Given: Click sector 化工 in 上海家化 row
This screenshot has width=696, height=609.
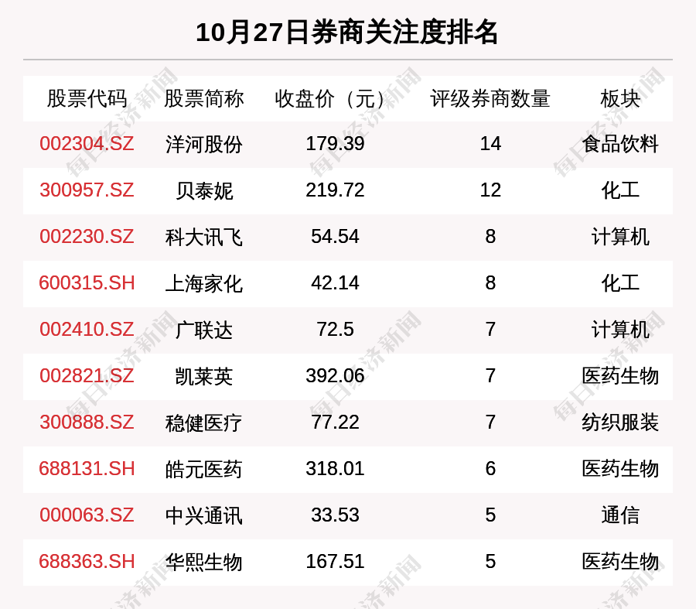Looking at the screenshot, I should 620,284.
